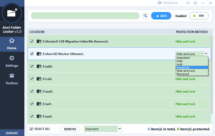
Task: Click the FEEDBACK text link
Action: pyautogui.click(x=170, y=3)
